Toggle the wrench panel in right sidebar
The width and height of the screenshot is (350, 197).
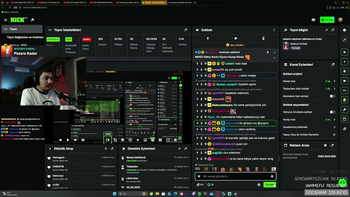(345, 110)
